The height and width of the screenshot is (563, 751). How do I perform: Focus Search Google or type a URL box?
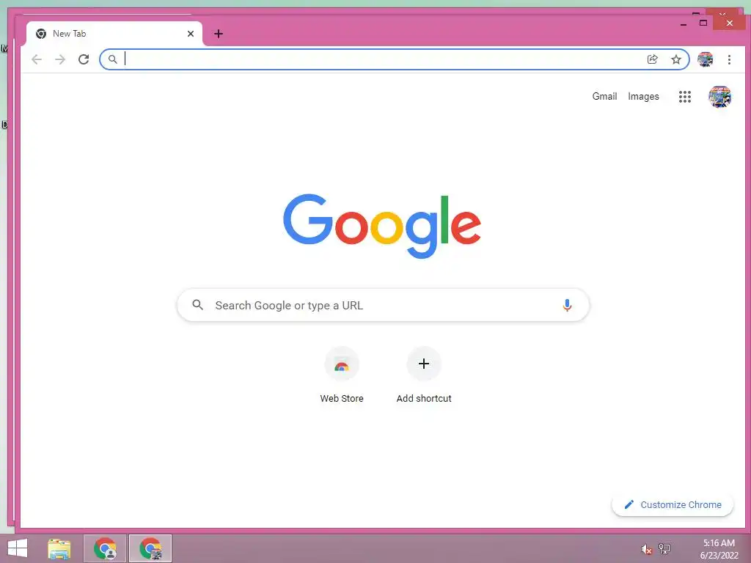[383, 305]
